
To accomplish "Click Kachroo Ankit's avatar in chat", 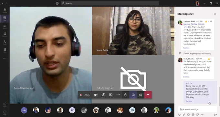I will [x=180, y=22].
